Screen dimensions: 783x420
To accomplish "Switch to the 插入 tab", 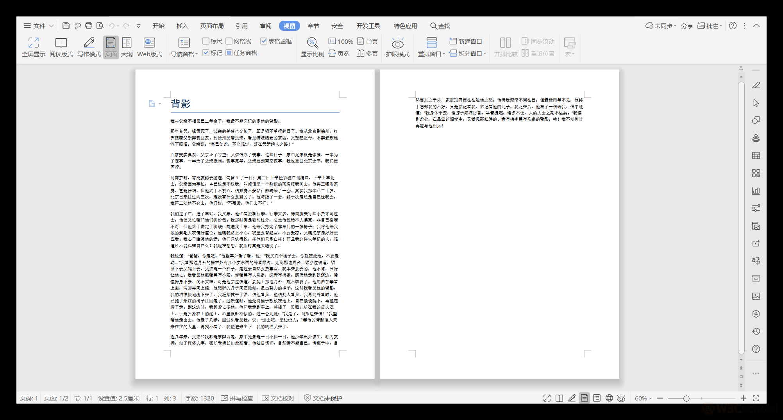I will pyautogui.click(x=182, y=26).
